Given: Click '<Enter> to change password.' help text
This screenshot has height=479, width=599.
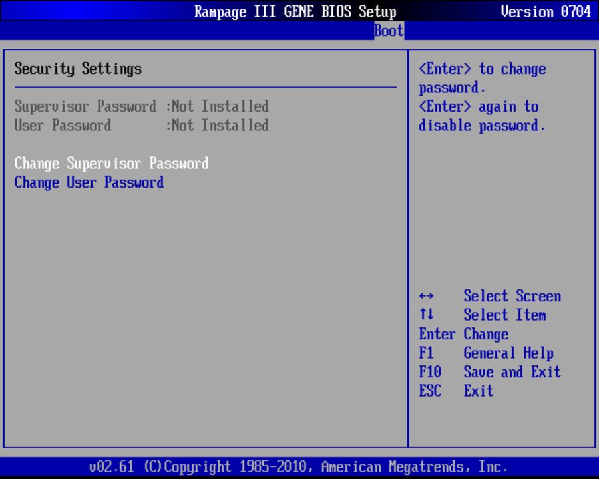Looking at the screenshot, I should (483, 79).
